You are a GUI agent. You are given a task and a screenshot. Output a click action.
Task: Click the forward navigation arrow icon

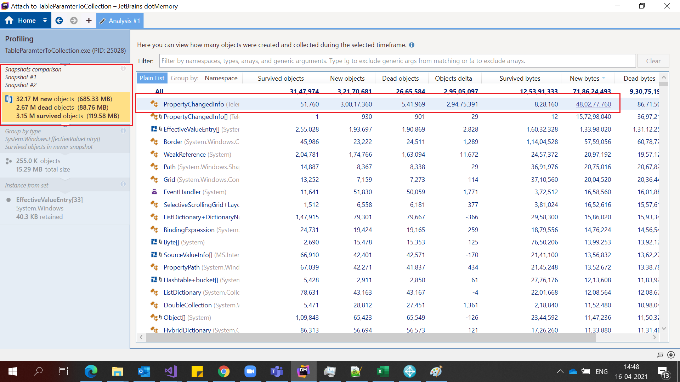tap(74, 21)
